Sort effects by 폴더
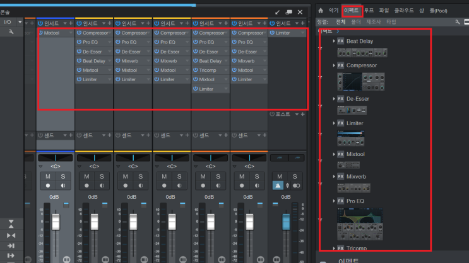Screen dimensions: 469x263 [x=356, y=22]
